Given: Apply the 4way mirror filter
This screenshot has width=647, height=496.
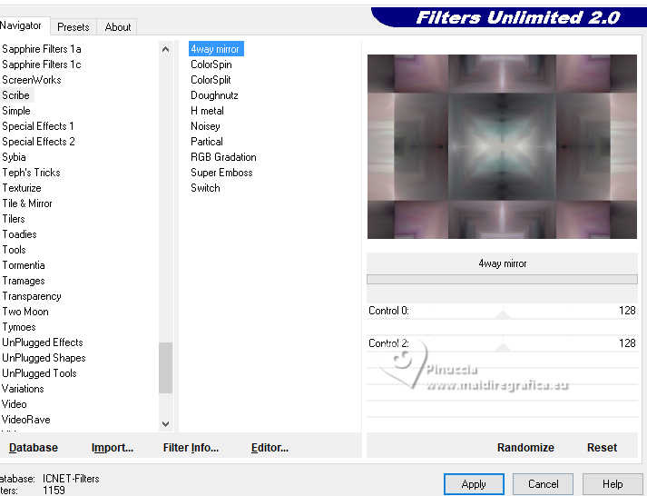Looking at the screenshot, I should tap(474, 484).
